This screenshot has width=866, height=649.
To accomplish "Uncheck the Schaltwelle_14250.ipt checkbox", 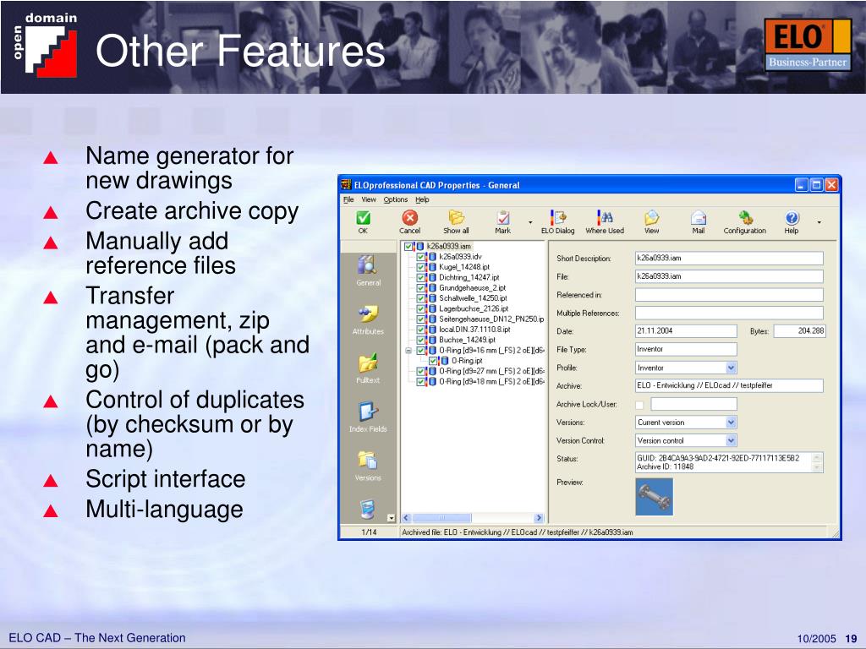I will [x=421, y=298].
